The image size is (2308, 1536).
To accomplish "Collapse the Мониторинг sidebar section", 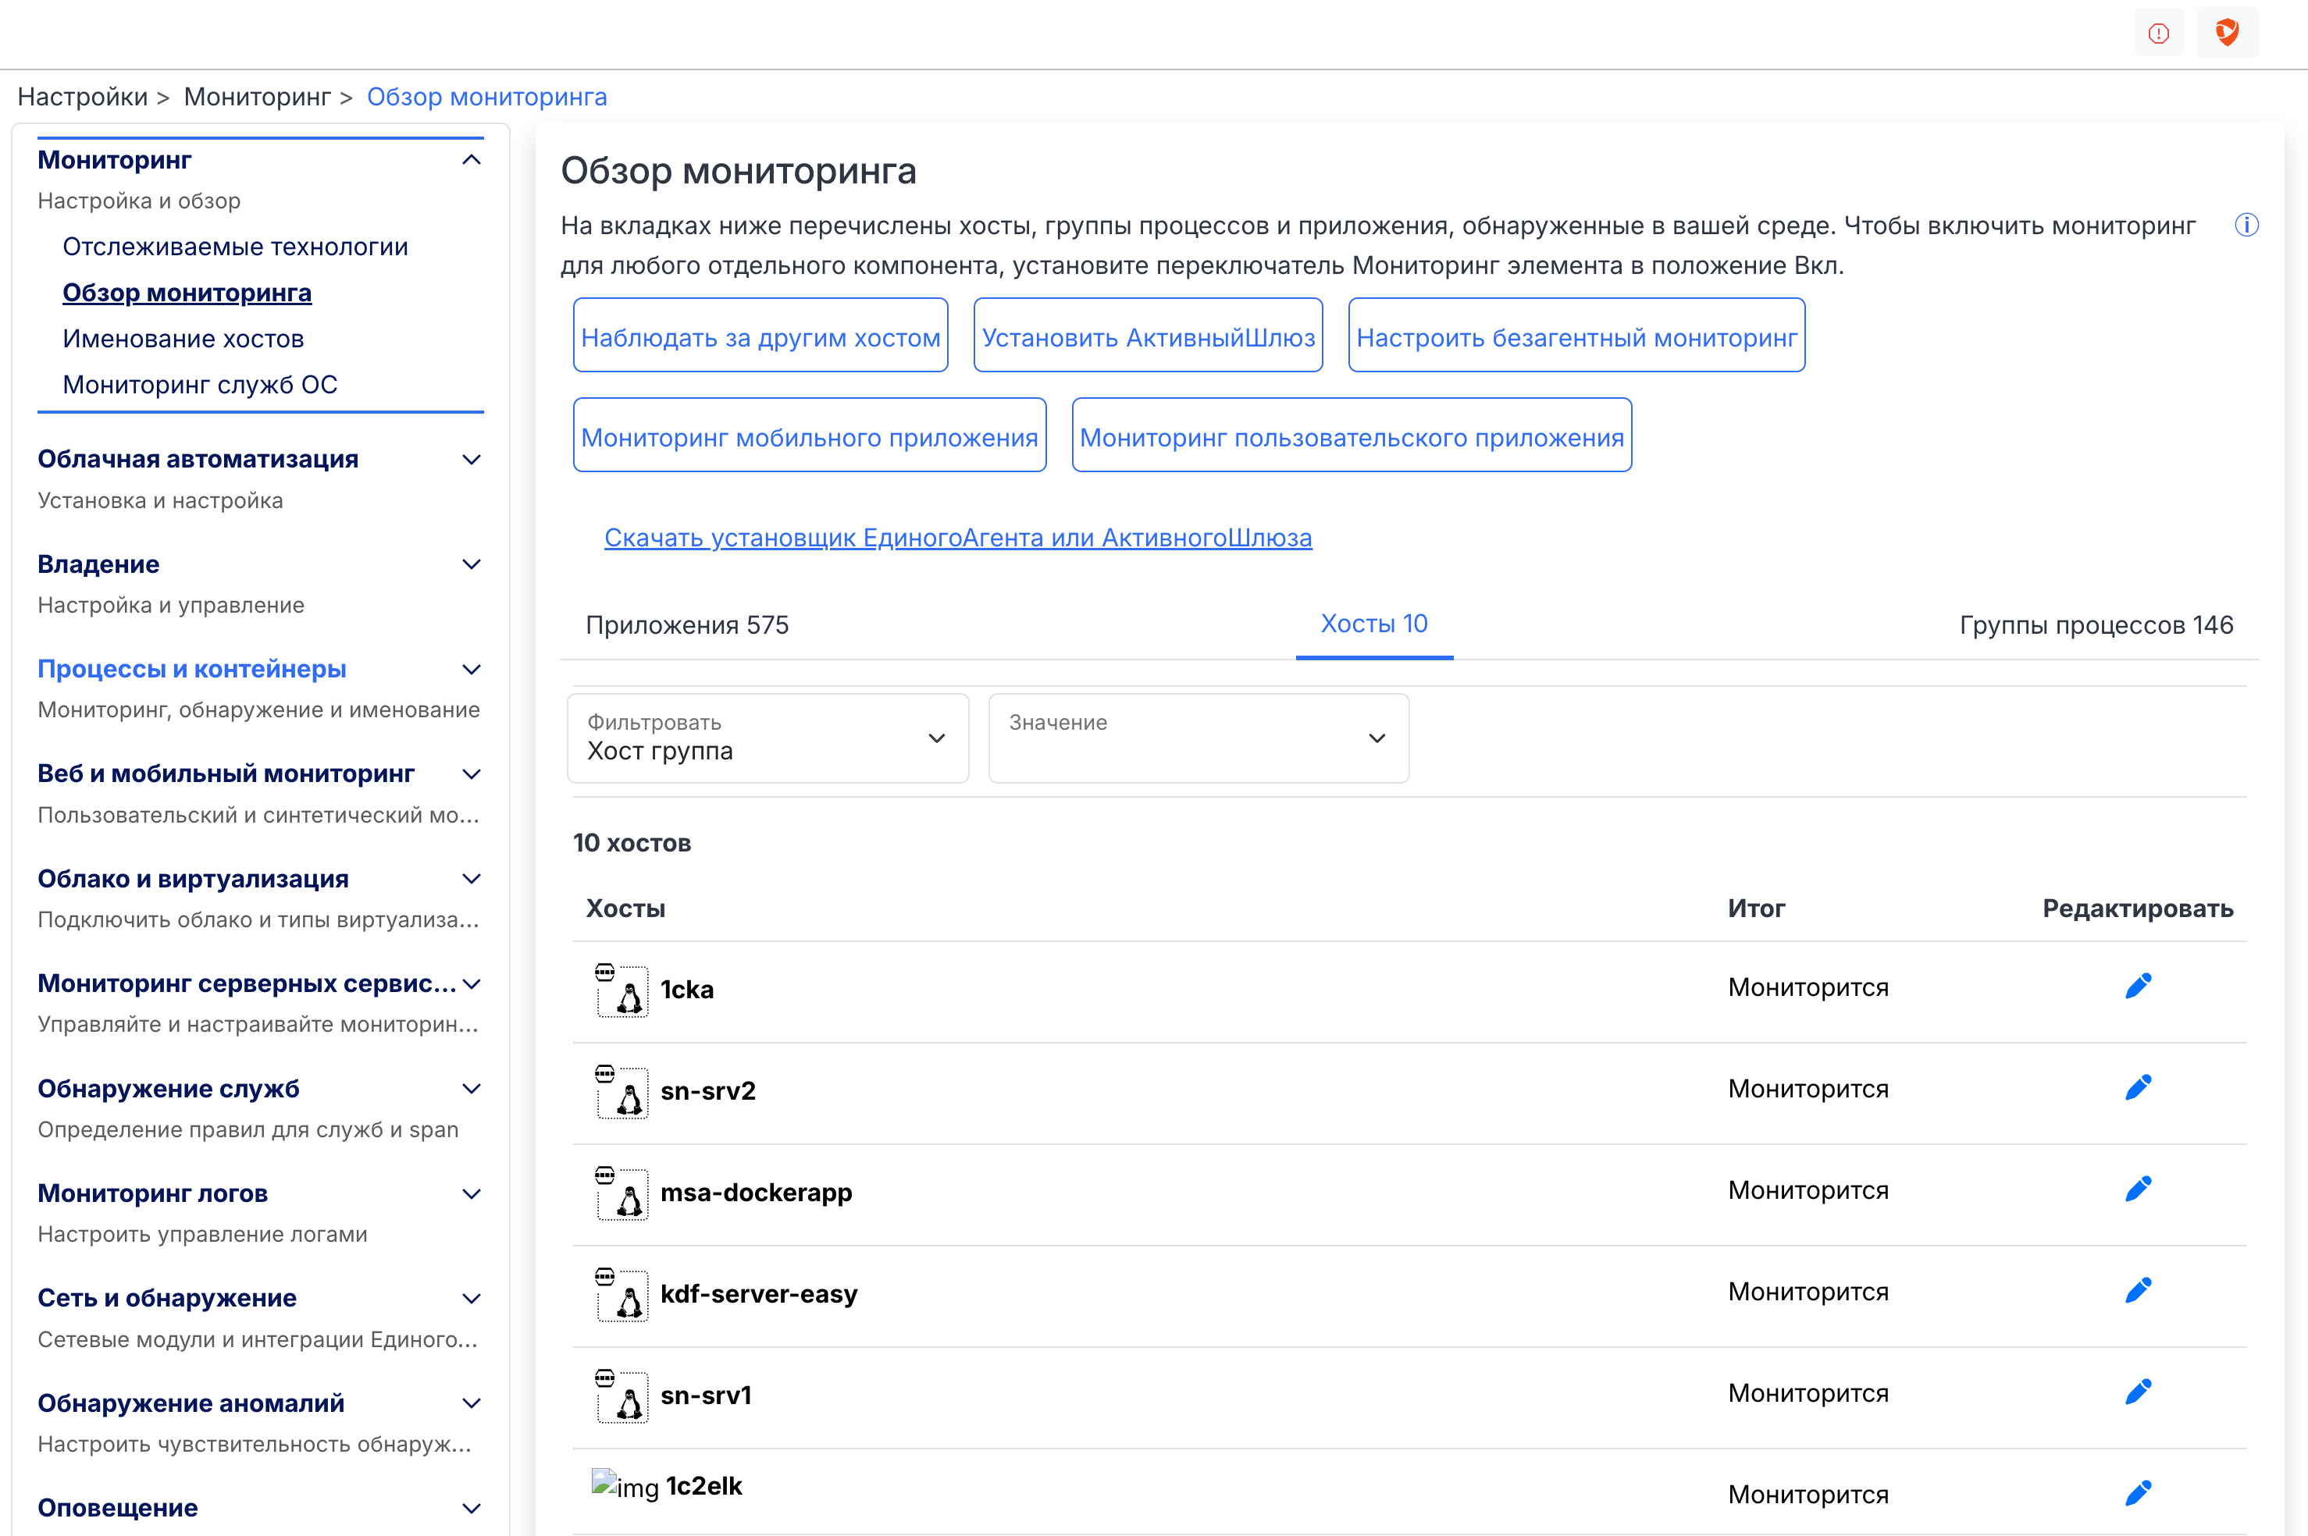I will (x=472, y=161).
